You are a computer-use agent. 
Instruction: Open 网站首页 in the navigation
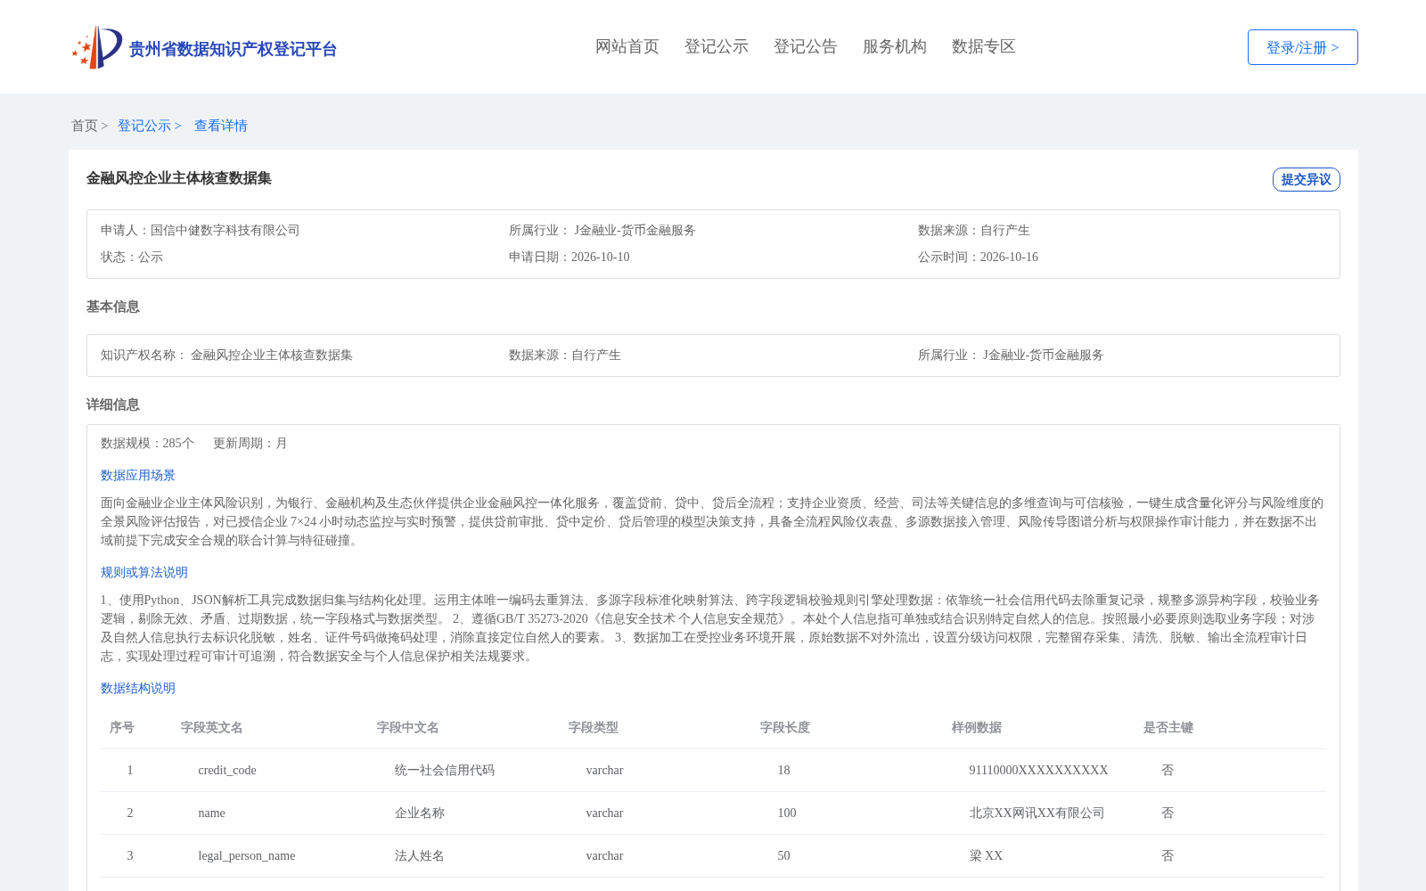click(x=627, y=46)
